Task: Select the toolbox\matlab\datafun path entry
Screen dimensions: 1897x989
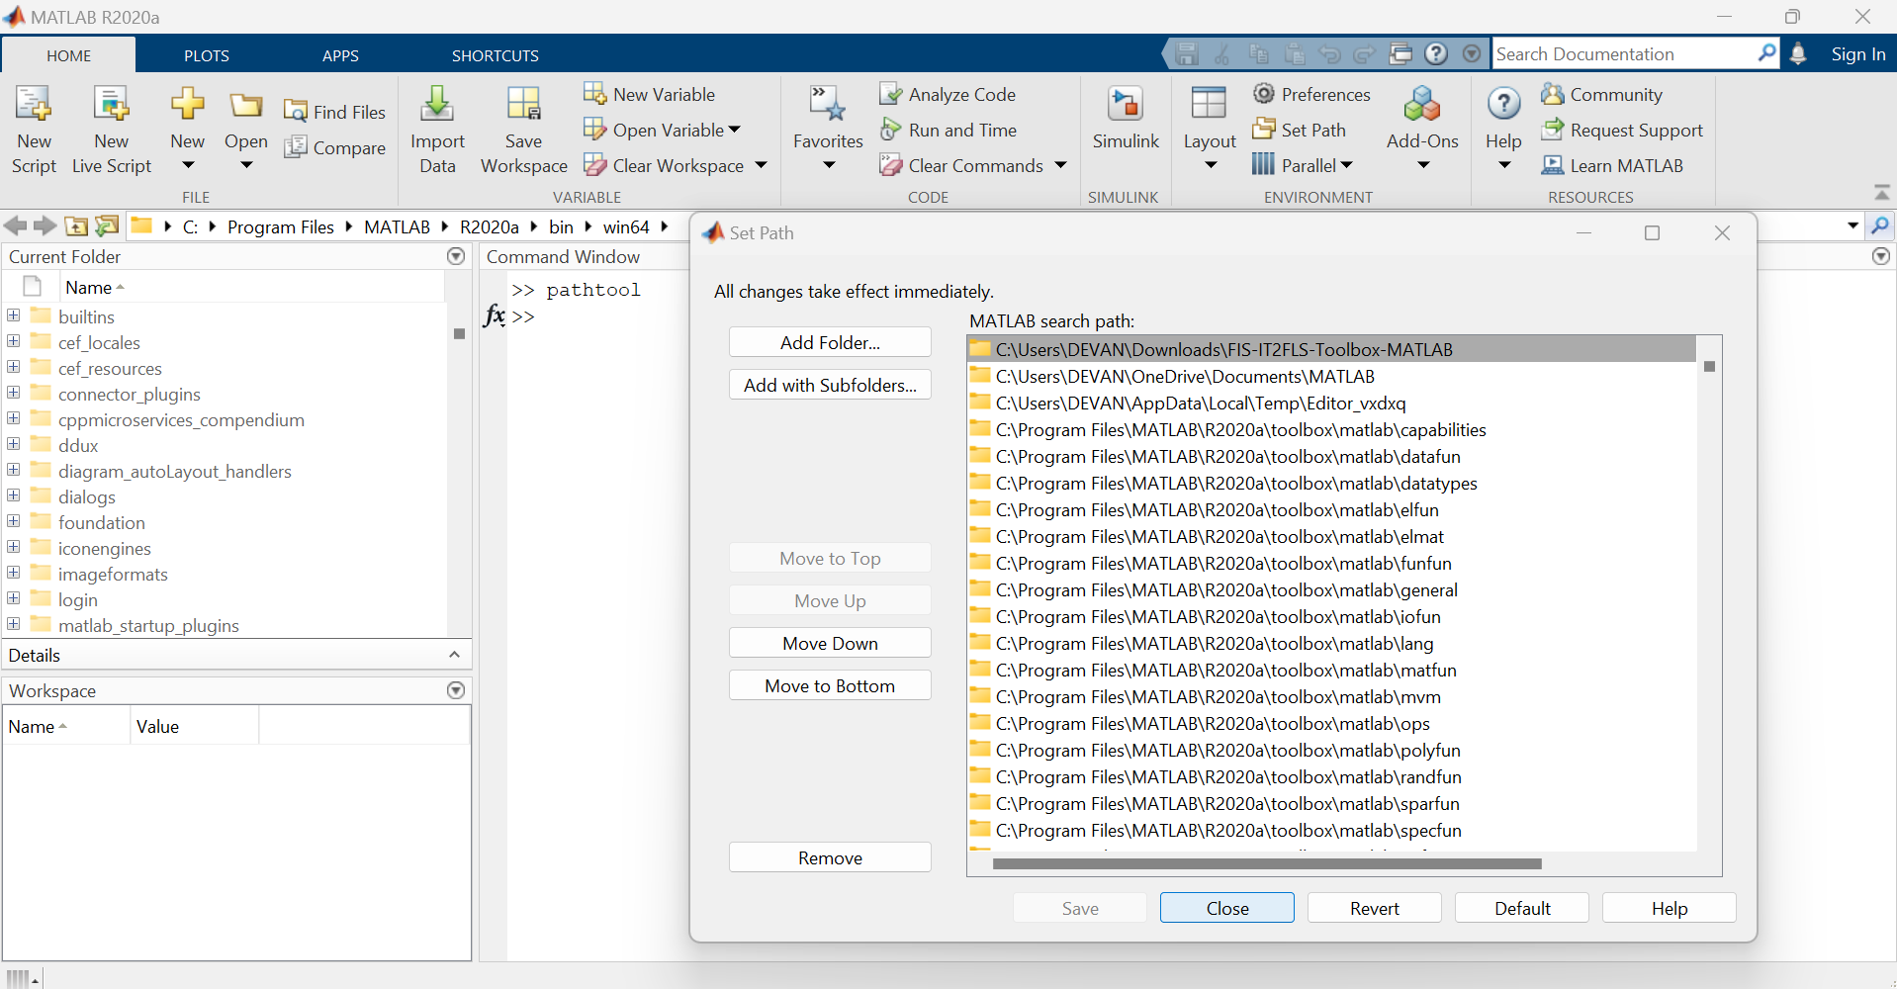Action: pos(1331,456)
